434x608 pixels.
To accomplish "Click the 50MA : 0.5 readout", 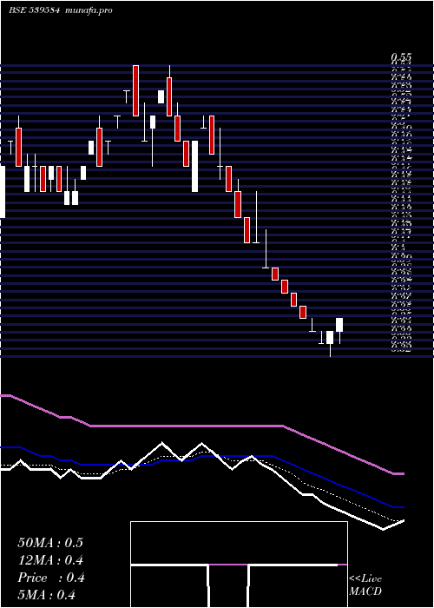I will pos(50,543).
